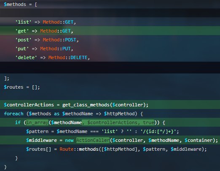
Task: Click the DELETE constant
Action: coord(79,57)
